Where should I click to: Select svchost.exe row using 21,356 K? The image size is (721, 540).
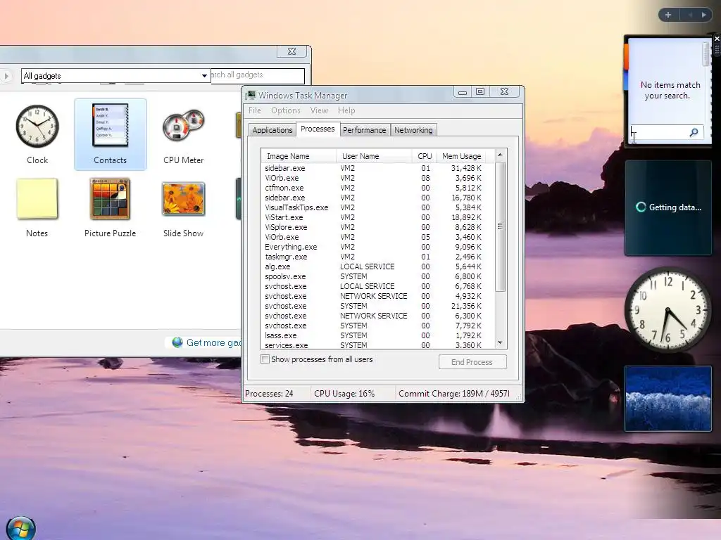[378, 306]
